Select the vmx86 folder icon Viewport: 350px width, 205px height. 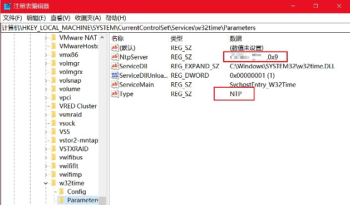[x=53, y=54]
